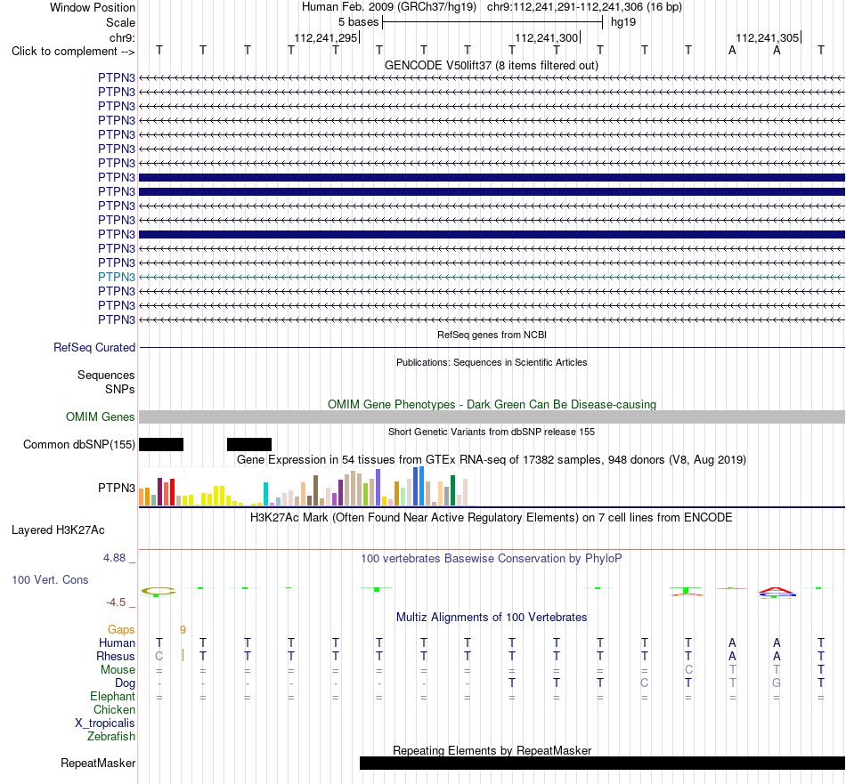This screenshot has height=784, width=846.
Task: Open the H3K27Ac Mark track title
Action: (492, 518)
